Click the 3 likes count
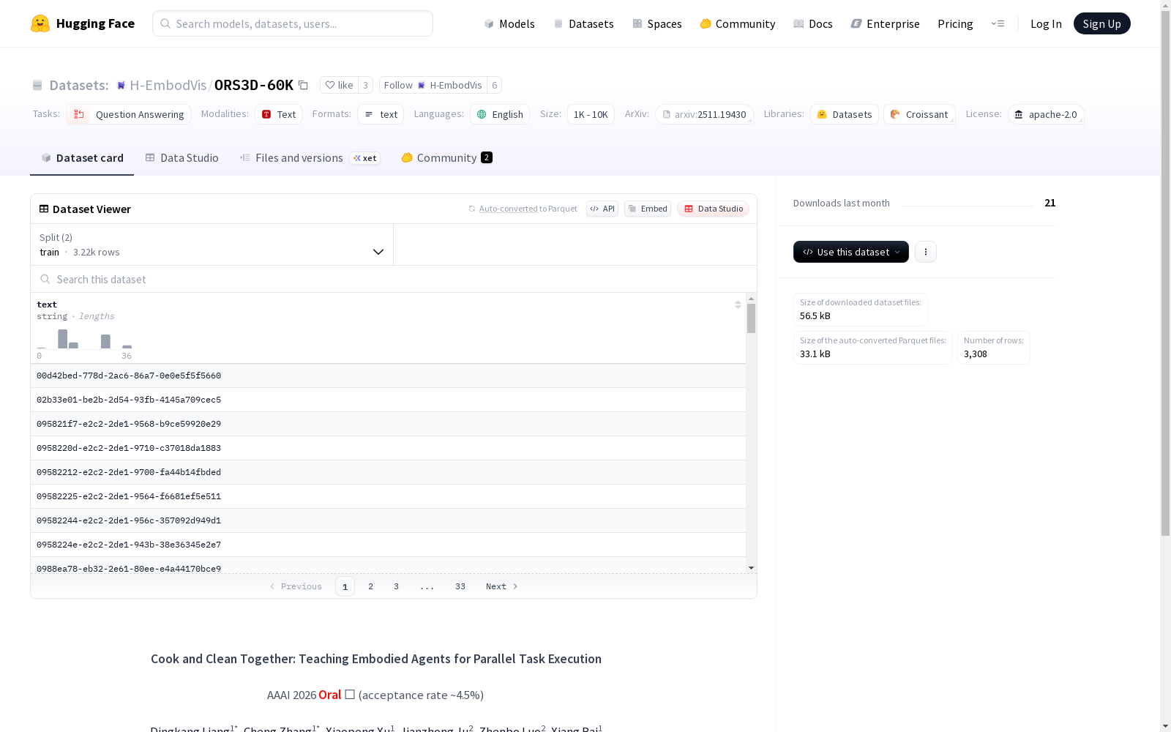This screenshot has width=1171, height=732. coord(365,85)
